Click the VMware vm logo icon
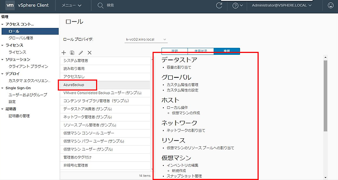Image resolution: width=338 pixels, height=180 pixels. 10,5
